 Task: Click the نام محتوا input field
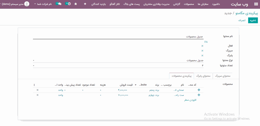pyautogui.click(x=118, y=37)
